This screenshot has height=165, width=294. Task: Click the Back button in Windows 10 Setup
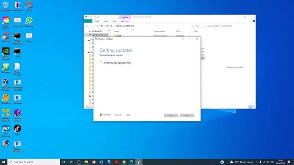pyautogui.click(x=171, y=115)
